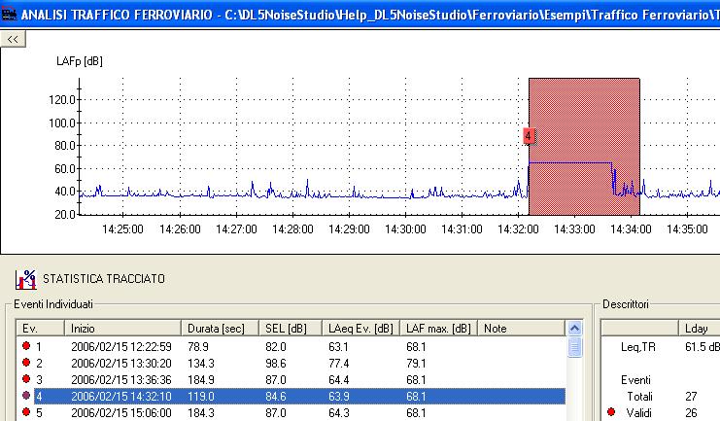720x421 pixels.
Task: Click the LAF max. [dB] column header
Action: click(x=438, y=329)
